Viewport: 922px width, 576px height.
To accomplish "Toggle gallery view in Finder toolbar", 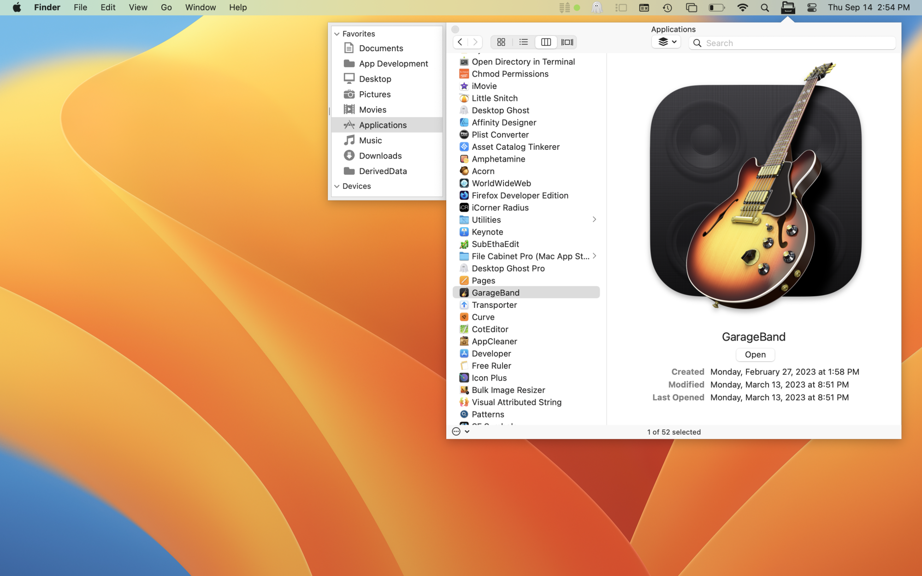I will point(567,42).
